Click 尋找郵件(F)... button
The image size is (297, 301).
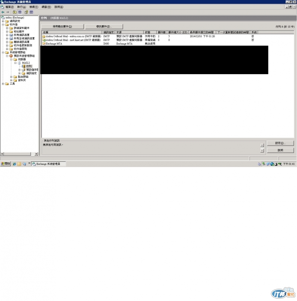(x=104, y=26)
